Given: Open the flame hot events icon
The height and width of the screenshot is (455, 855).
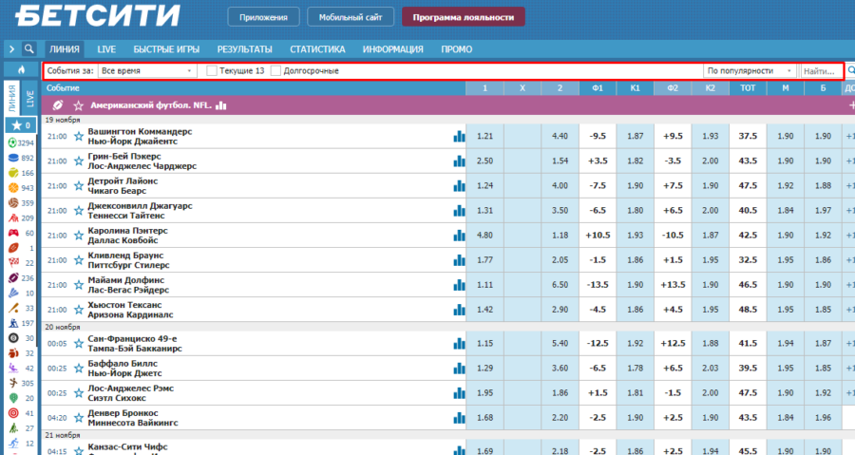Looking at the screenshot, I should click(20, 70).
